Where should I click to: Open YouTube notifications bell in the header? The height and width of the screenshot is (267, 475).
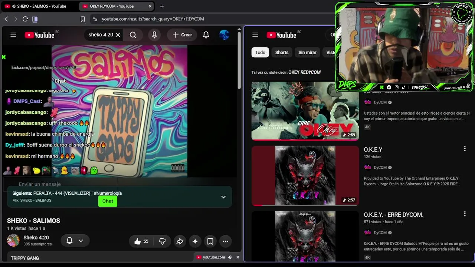click(x=206, y=35)
